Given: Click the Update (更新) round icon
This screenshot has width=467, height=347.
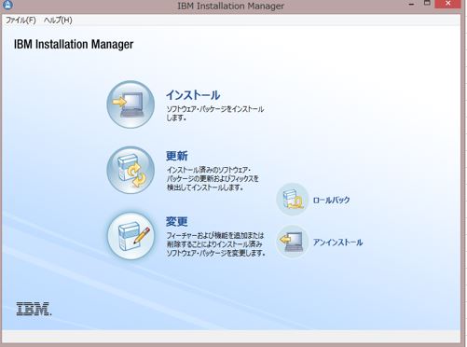Looking at the screenshot, I should click(x=130, y=171).
